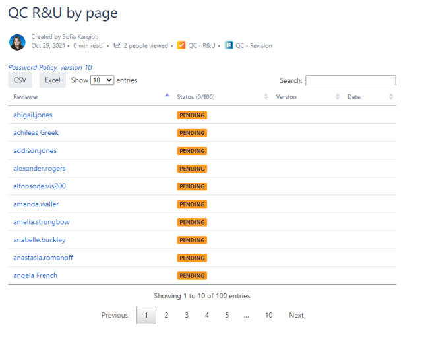Sort by Date column sort arrows
This screenshot has width=424, height=340.
(391, 97)
